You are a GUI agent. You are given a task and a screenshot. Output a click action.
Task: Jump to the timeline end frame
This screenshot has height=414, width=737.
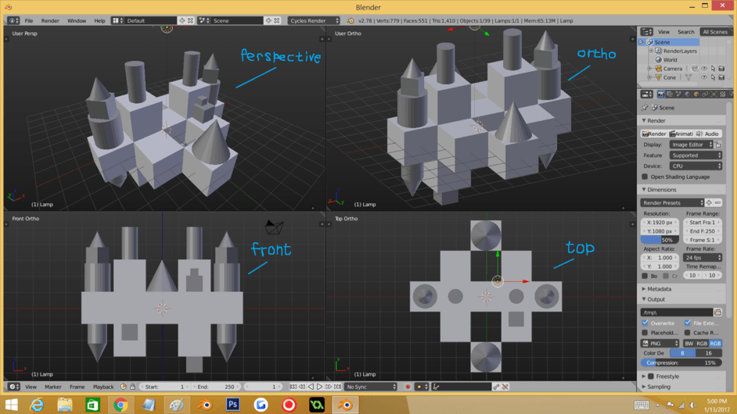point(337,387)
